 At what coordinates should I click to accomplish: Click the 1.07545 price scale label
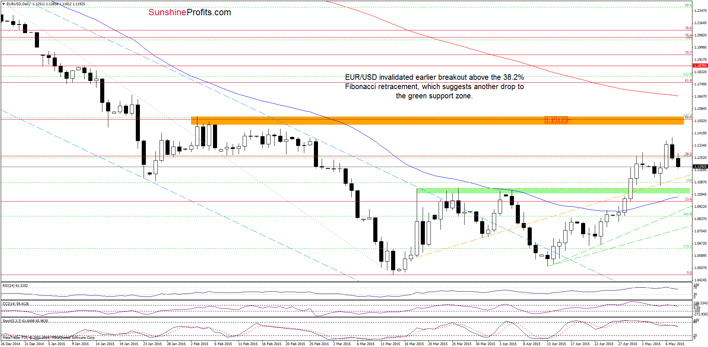click(x=701, y=231)
